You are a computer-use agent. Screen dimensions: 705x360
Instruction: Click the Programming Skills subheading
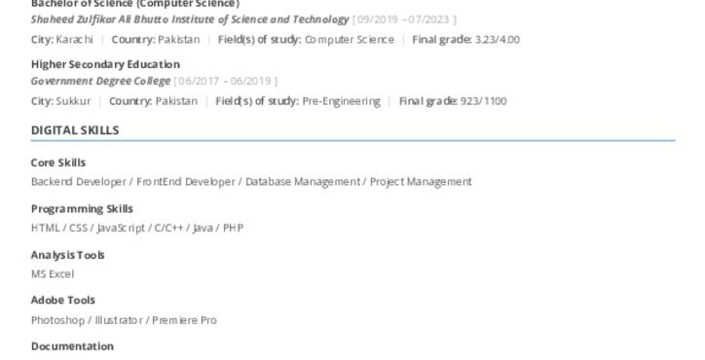tap(82, 209)
